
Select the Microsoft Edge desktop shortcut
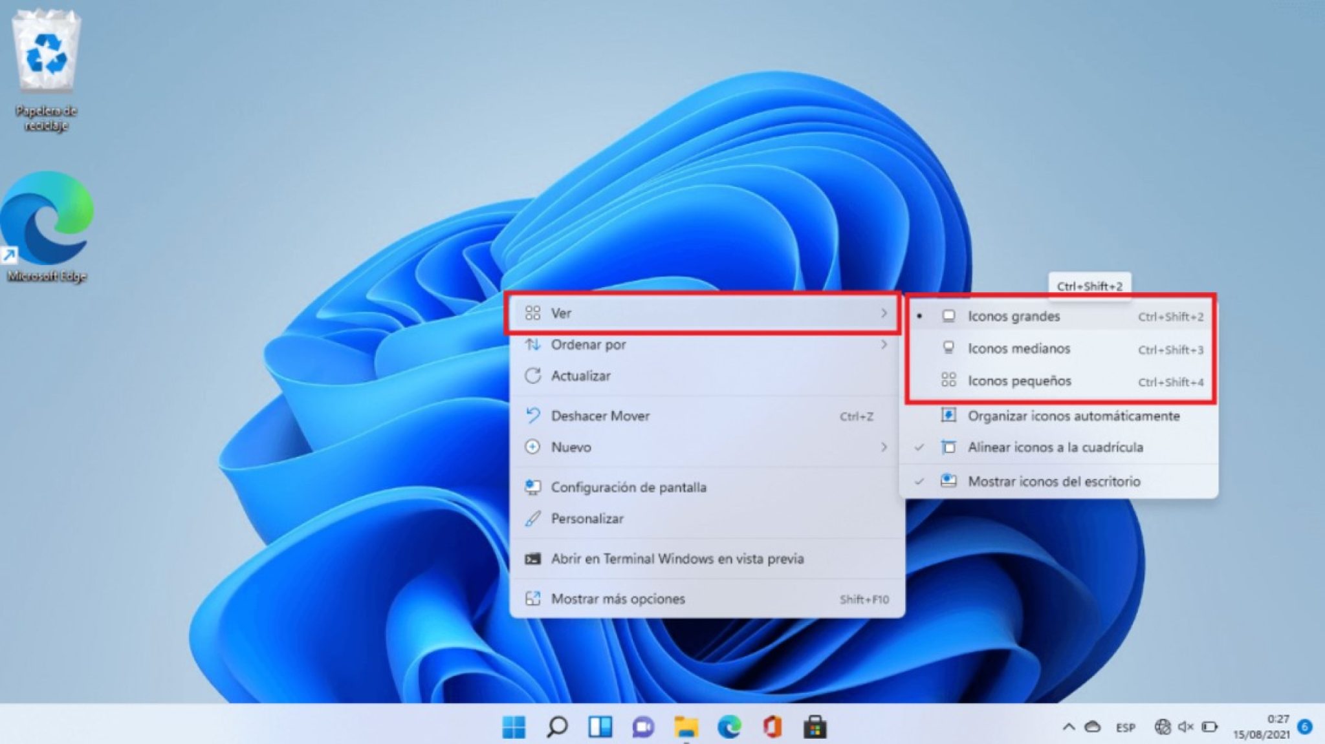pos(47,227)
